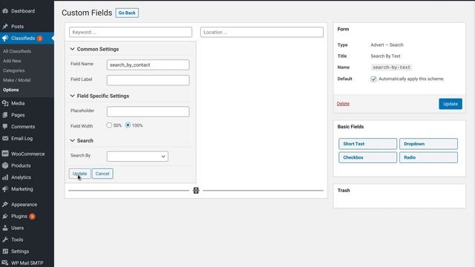Screen dimensions: 475x267
Task: Open the Search By dropdown
Action: 137,156
